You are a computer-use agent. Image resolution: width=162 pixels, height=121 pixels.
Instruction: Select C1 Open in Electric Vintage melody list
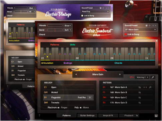pyautogui.click(x=23, y=62)
